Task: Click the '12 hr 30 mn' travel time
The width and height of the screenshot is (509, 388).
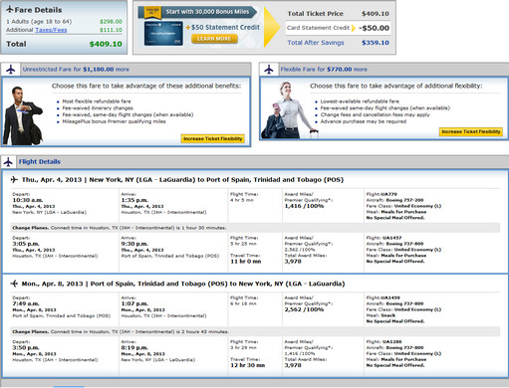Action: 248,365
